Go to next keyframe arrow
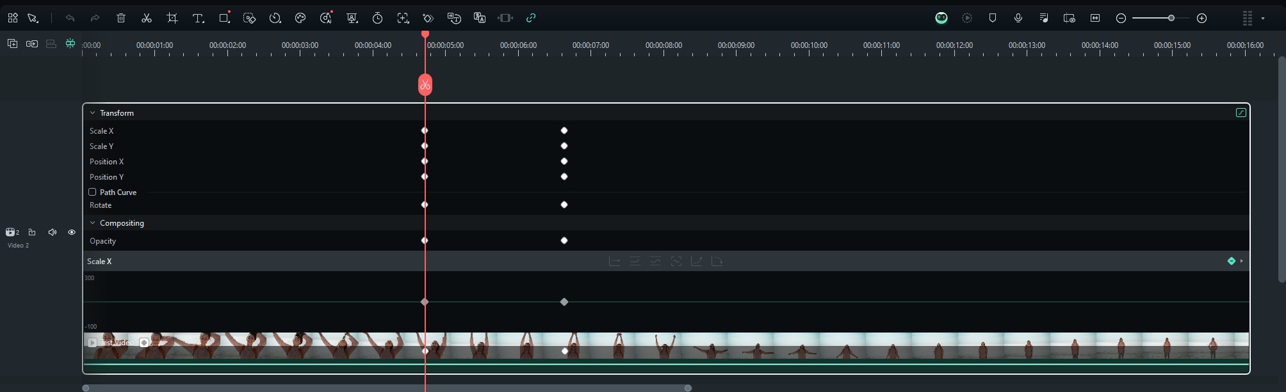The width and height of the screenshot is (1286, 392). pyautogui.click(x=1242, y=261)
